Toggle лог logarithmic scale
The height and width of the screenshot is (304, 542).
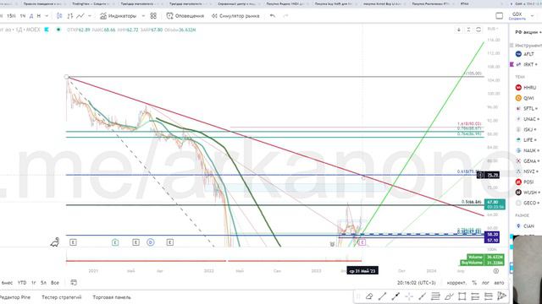click(x=485, y=283)
